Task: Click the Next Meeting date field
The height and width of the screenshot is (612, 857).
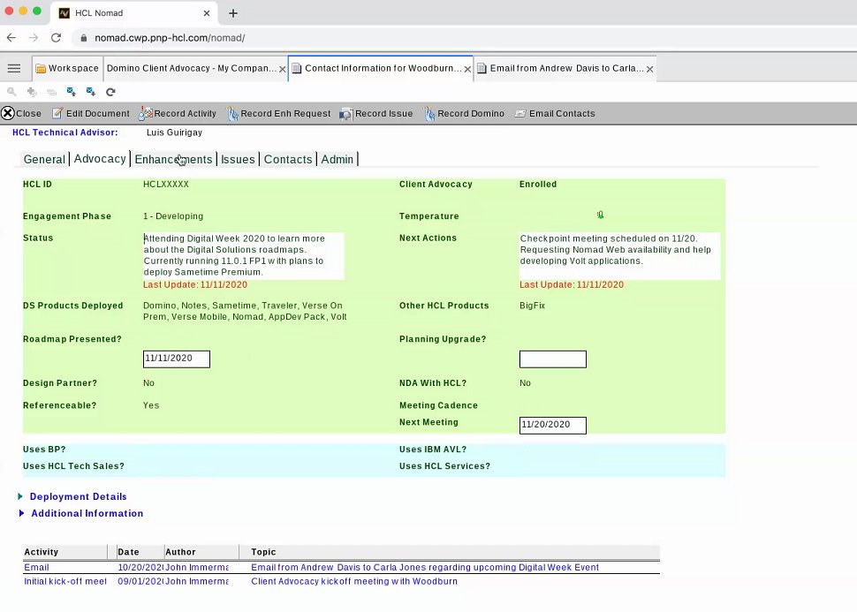Action: tap(553, 425)
